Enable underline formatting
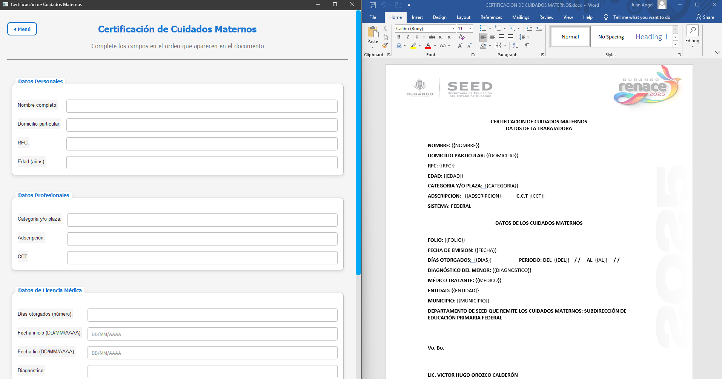The image size is (722, 379). pos(417,37)
